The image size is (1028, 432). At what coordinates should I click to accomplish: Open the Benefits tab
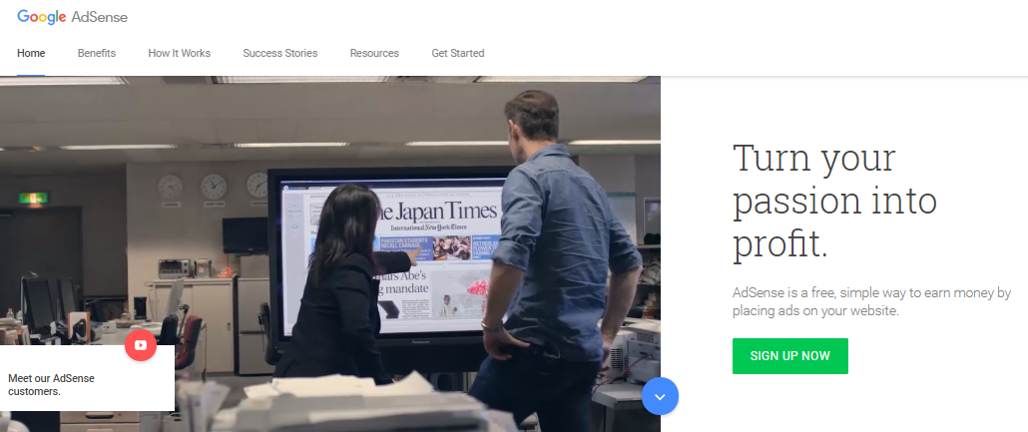coord(97,53)
